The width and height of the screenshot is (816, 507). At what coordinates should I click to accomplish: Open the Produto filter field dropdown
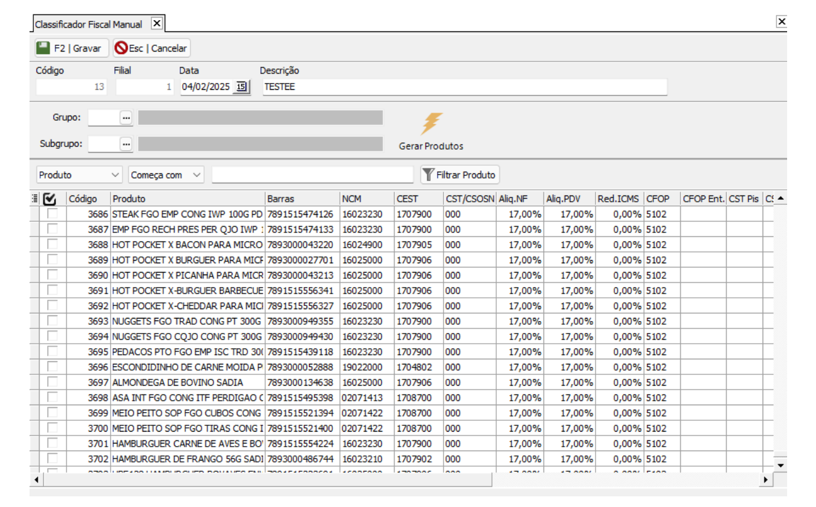click(x=115, y=175)
